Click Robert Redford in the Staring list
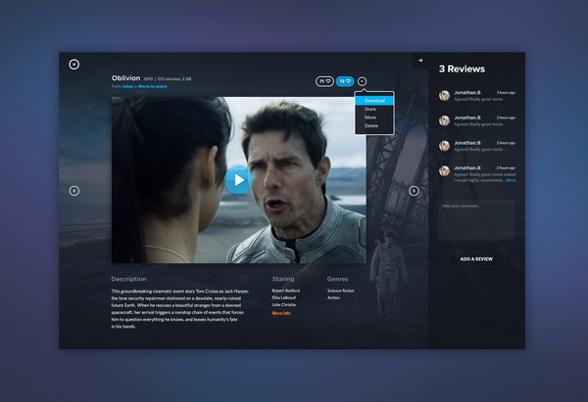Screen dimensions: 588x402 286,290
